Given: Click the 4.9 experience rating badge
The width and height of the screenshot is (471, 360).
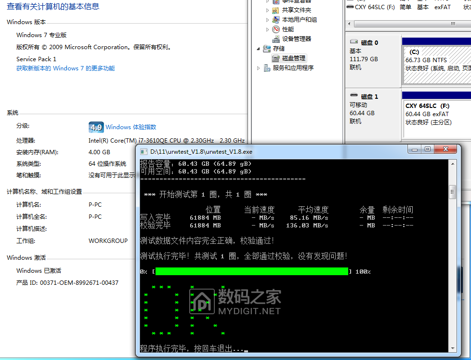Looking at the screenshot, I should [x=96, y=127].
